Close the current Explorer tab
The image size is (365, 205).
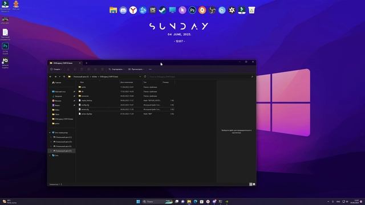(x=80, y=63)
